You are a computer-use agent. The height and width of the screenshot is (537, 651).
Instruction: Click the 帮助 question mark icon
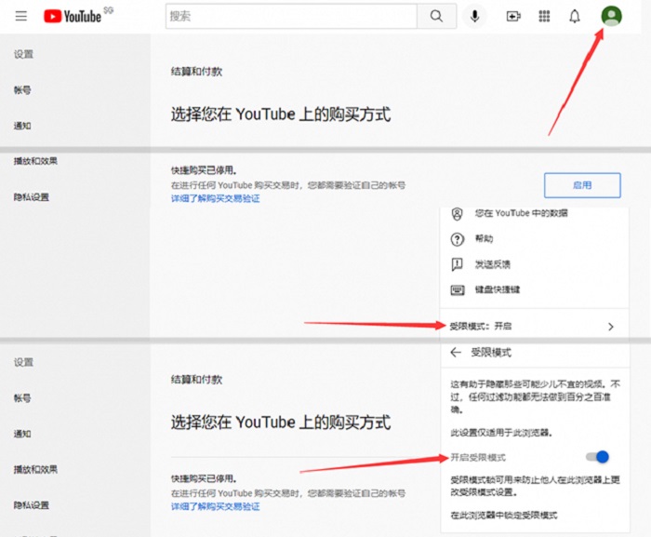[458, 239]
